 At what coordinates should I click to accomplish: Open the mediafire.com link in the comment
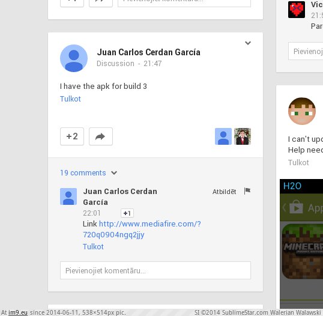[x=142, y=229]
